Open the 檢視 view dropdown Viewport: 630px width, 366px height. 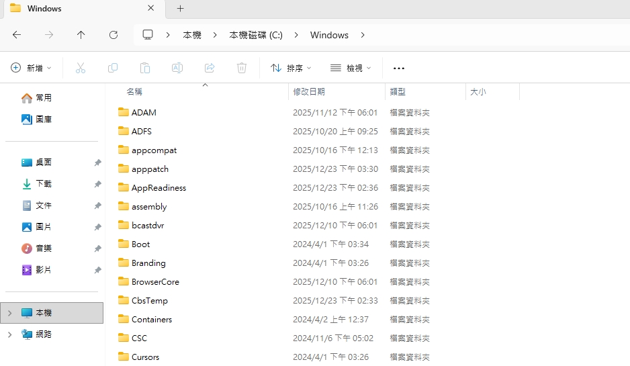pyautogui.click(x=351, y=68)
